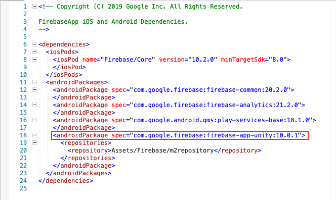Collapse the copyright comment fold on line 1
336x200 pixels.
(x=34, y=7)
